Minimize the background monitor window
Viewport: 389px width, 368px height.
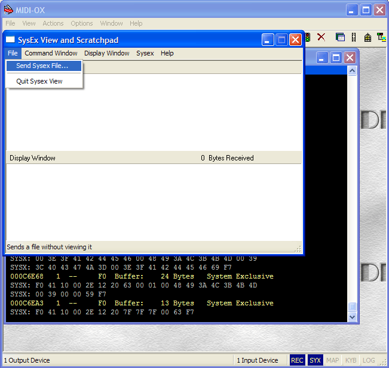(x=322, y=58)
